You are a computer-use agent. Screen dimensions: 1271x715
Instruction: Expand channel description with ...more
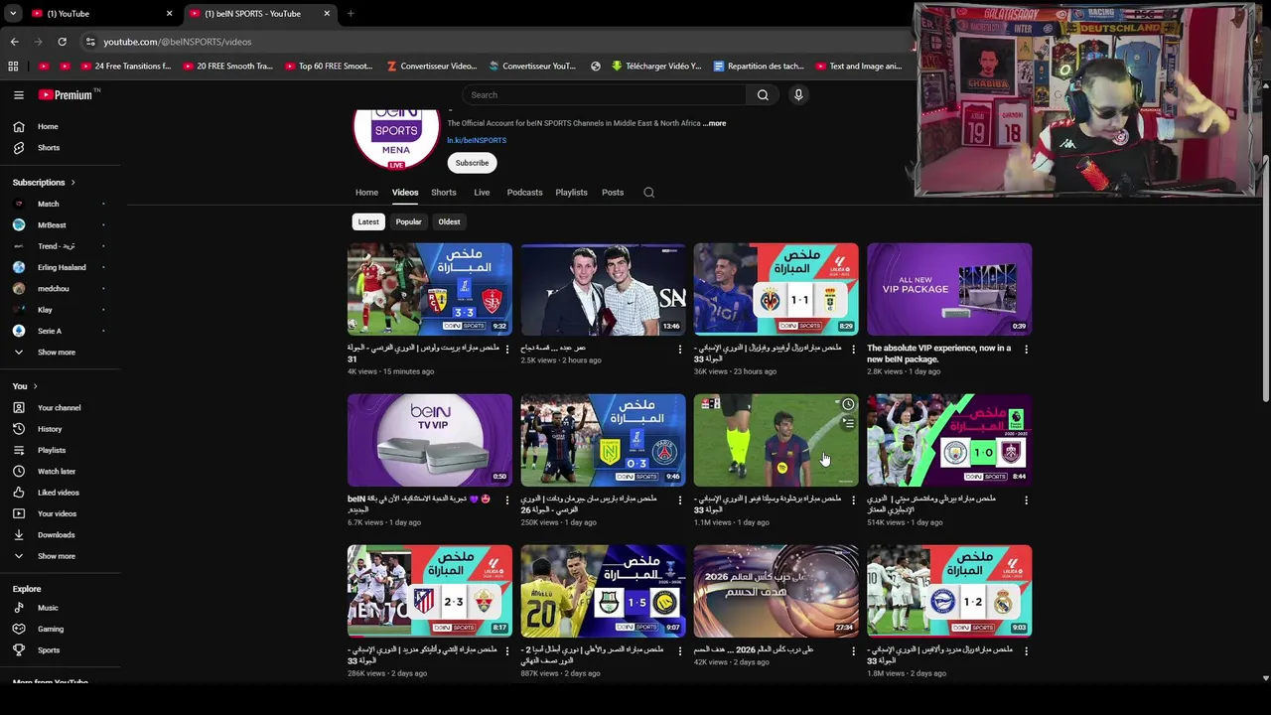click(715, 123)
